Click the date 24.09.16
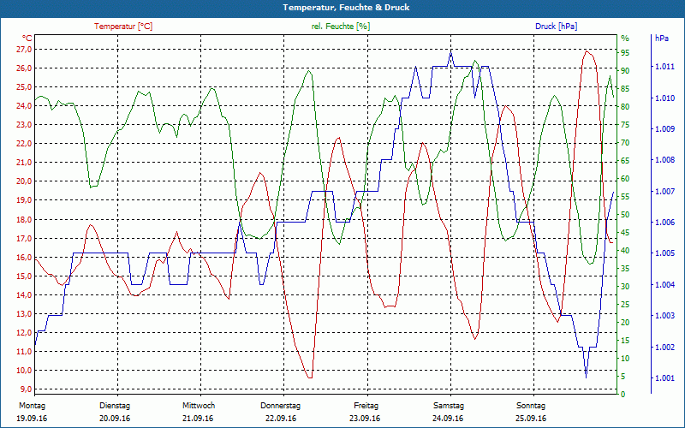 (x=448, y=419)
